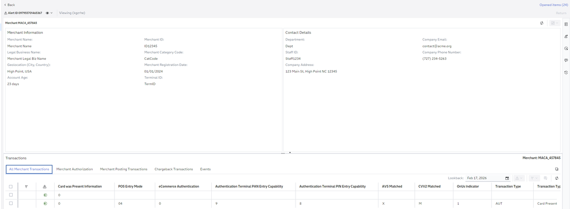The width and height of the screenshot is (570, 209).
Task: Sort by Authentication Terminal PIN Entry Capability
Action: tap(332, 186)
